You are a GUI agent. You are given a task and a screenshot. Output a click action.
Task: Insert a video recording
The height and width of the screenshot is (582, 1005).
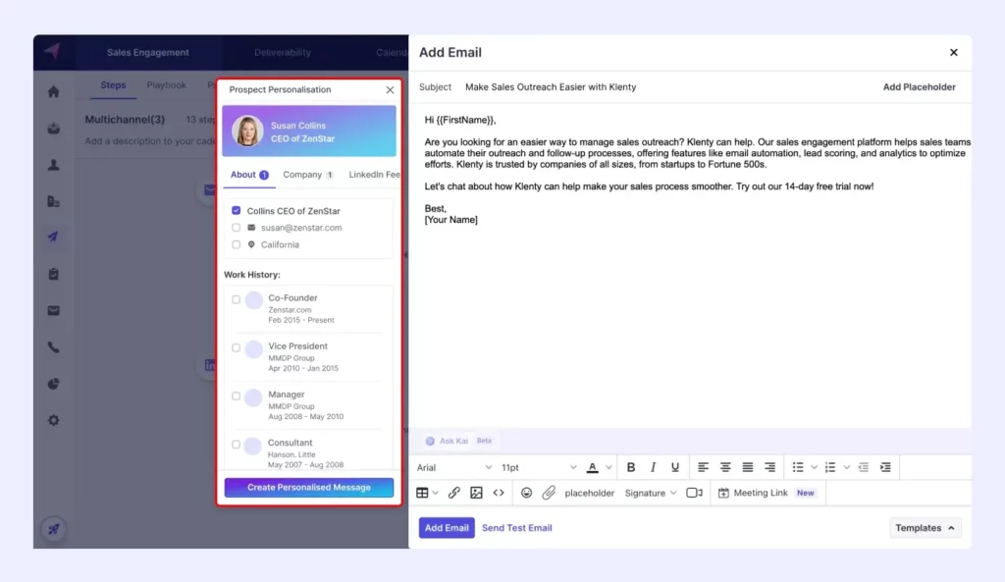click(694, 493)
